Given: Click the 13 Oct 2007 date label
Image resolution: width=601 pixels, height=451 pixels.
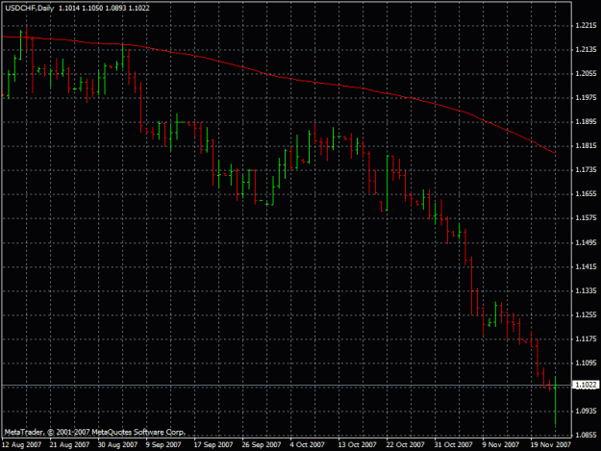Looking at the screenshot, I should click(357, 444).
